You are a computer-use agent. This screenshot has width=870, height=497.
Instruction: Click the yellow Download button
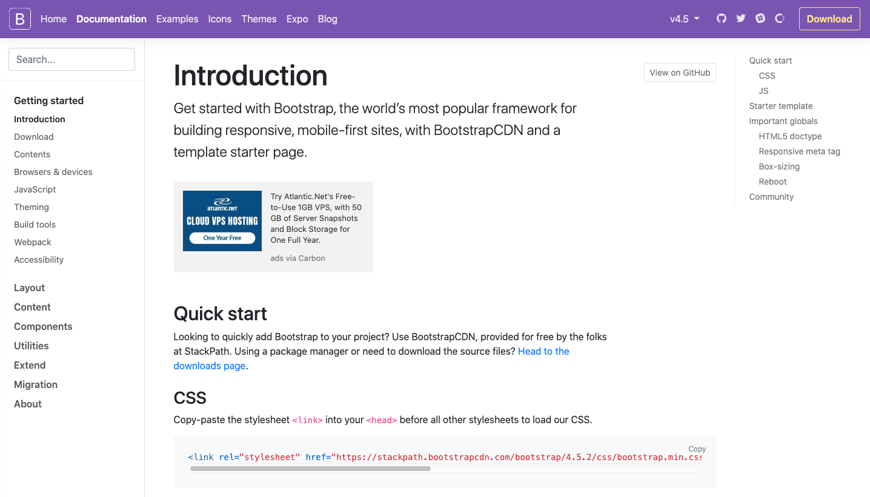pos(829,19)
